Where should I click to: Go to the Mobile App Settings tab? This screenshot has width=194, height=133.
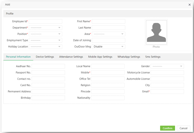pos(100,57)
